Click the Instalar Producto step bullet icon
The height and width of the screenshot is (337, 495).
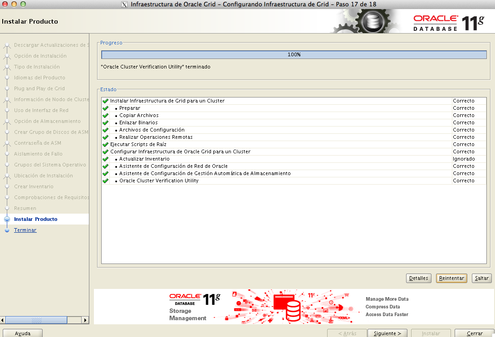(x=7, y=220)
